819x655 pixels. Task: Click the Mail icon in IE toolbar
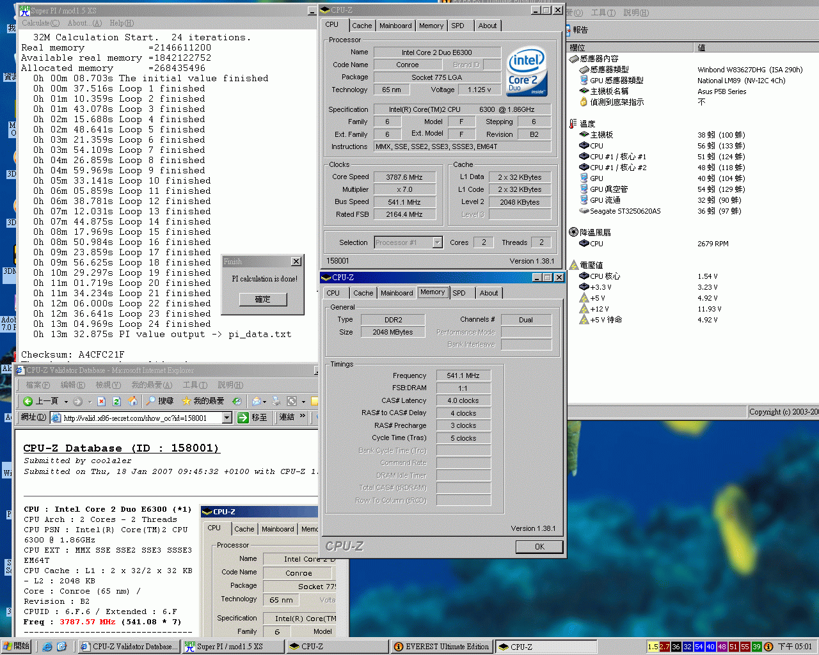[x=256, y=401]
